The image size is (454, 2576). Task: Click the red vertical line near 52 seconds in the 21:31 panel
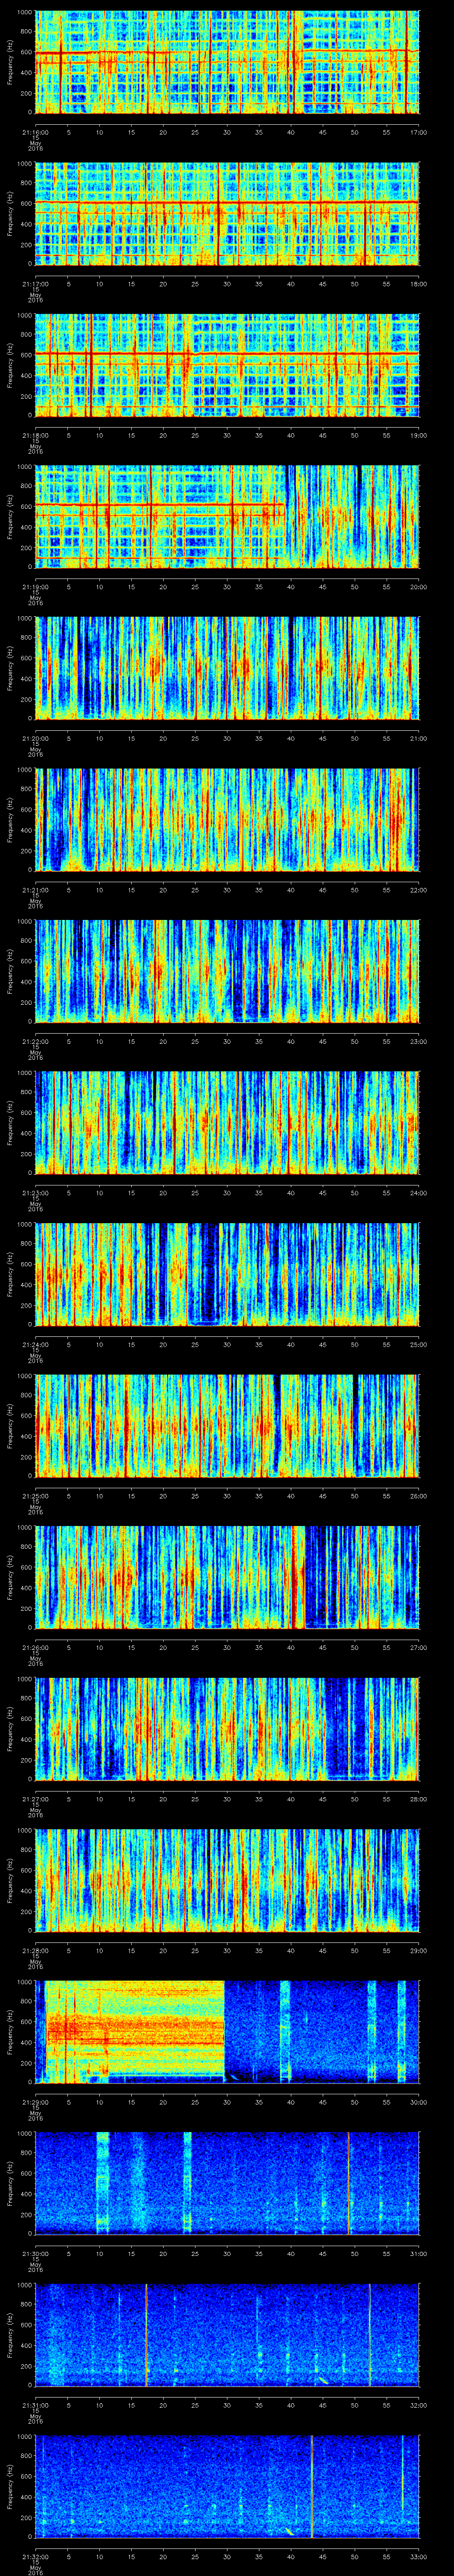point(369,2336)
